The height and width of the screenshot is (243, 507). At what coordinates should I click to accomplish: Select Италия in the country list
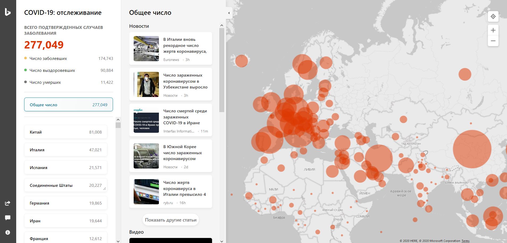tap(66, 150)
